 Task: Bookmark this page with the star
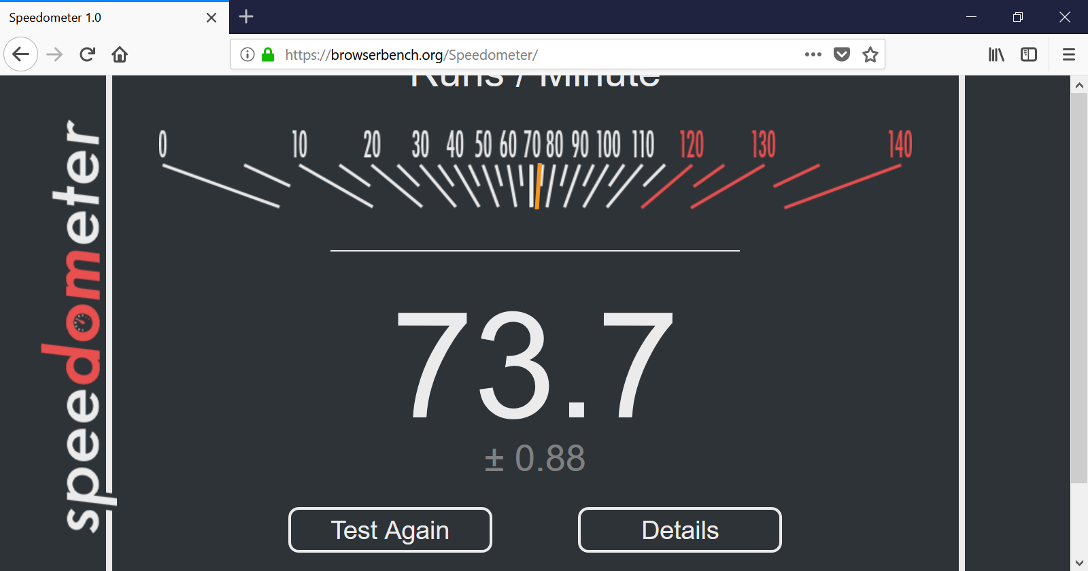point(870,54)
